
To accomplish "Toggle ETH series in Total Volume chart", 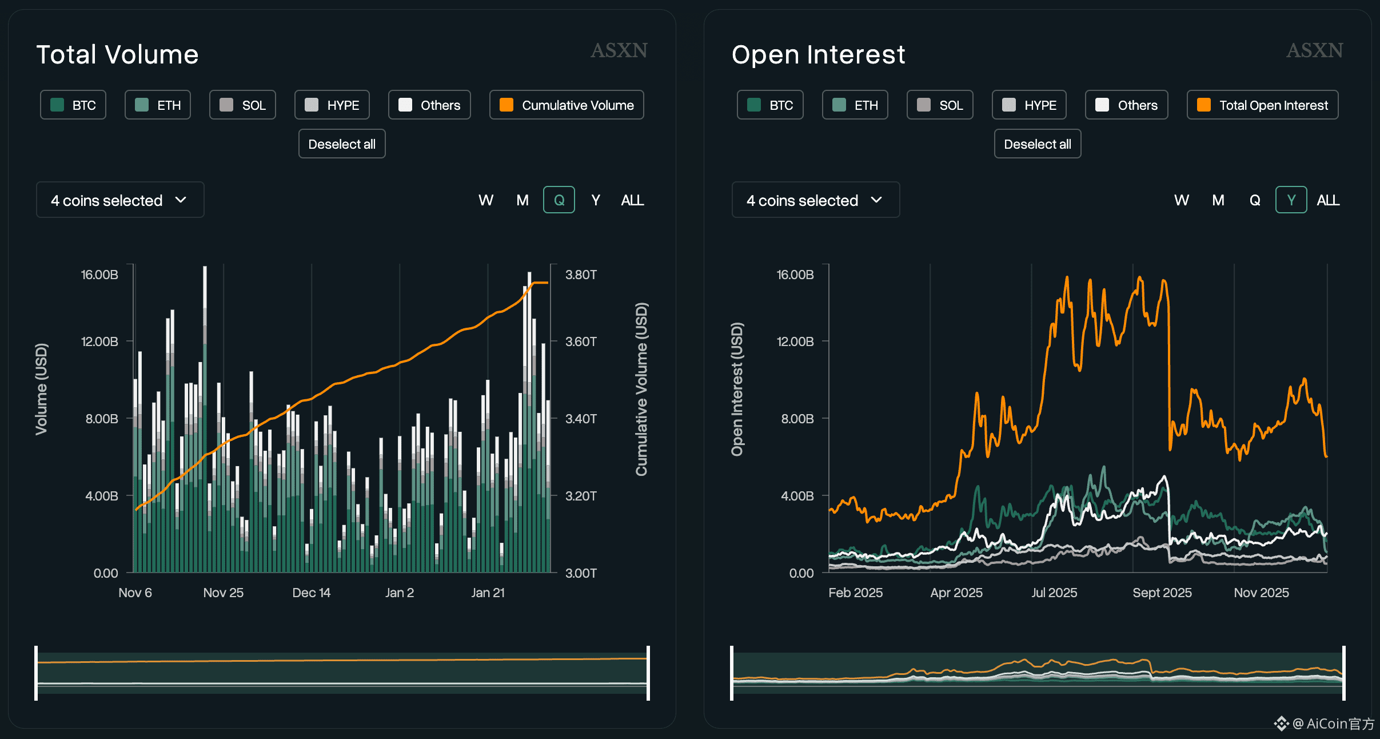I will click(158, 105).
